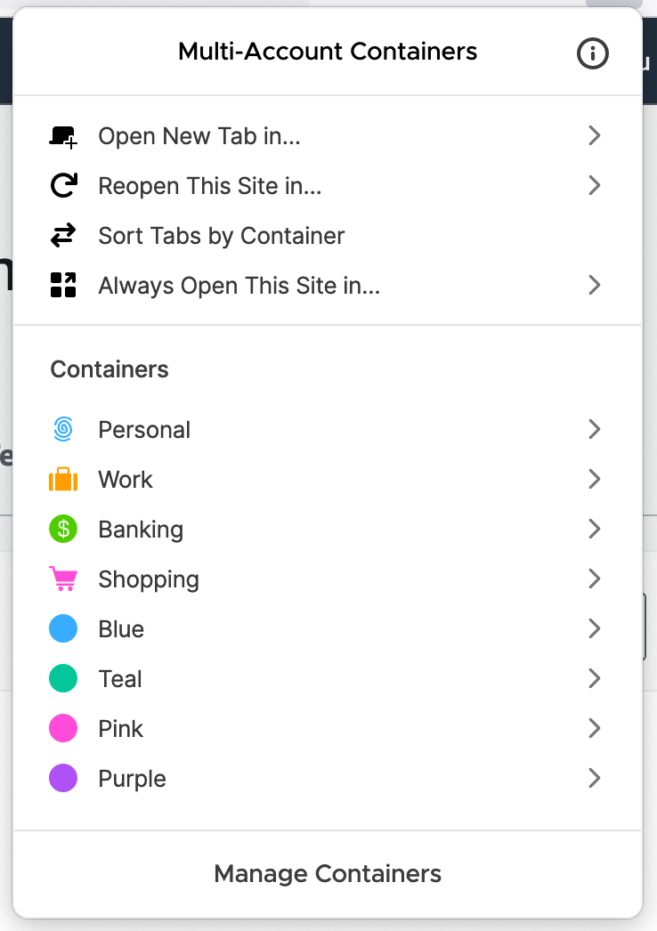Image resolution: width=657 pixels, height=931 pixels.
Task: Expand the Open New Tab in submenu
Action: point(594,135)
